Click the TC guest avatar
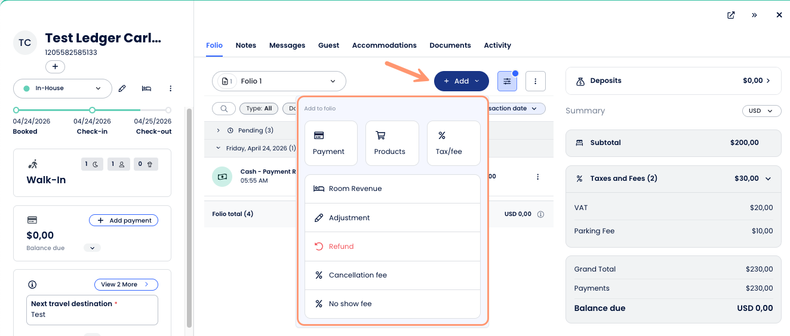The width and height of the screenshot is (790, 336). click(25, 43)
